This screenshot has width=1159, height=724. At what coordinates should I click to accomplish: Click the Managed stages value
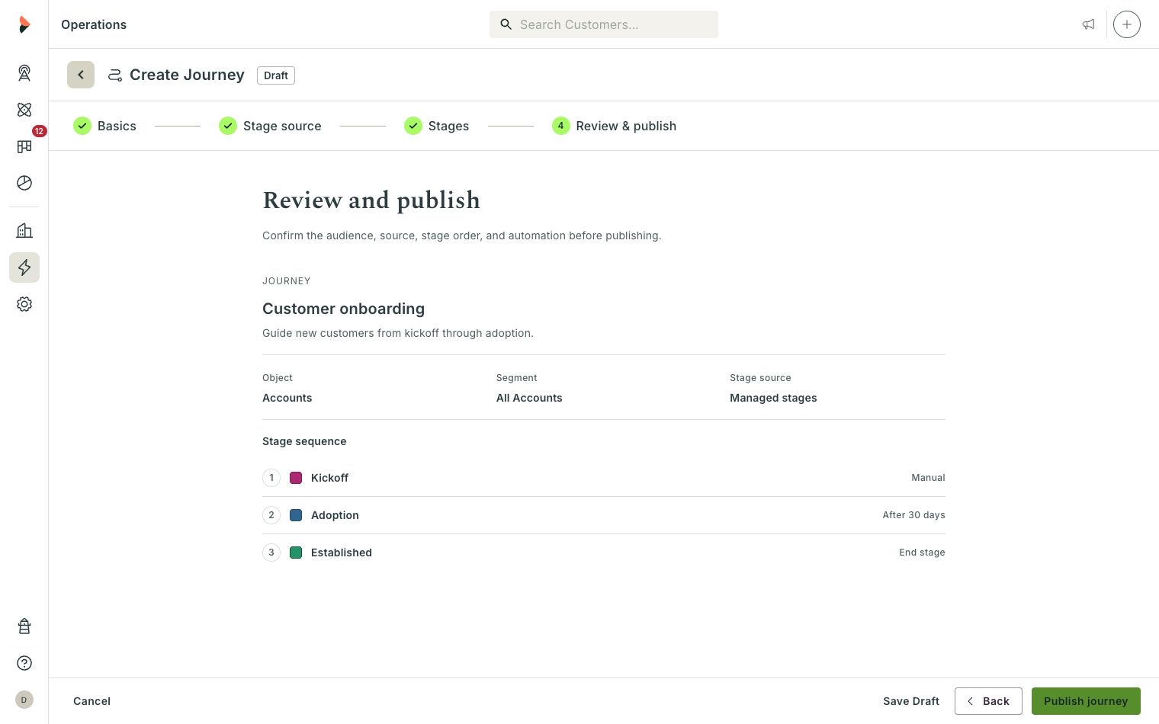pos(773,398)
